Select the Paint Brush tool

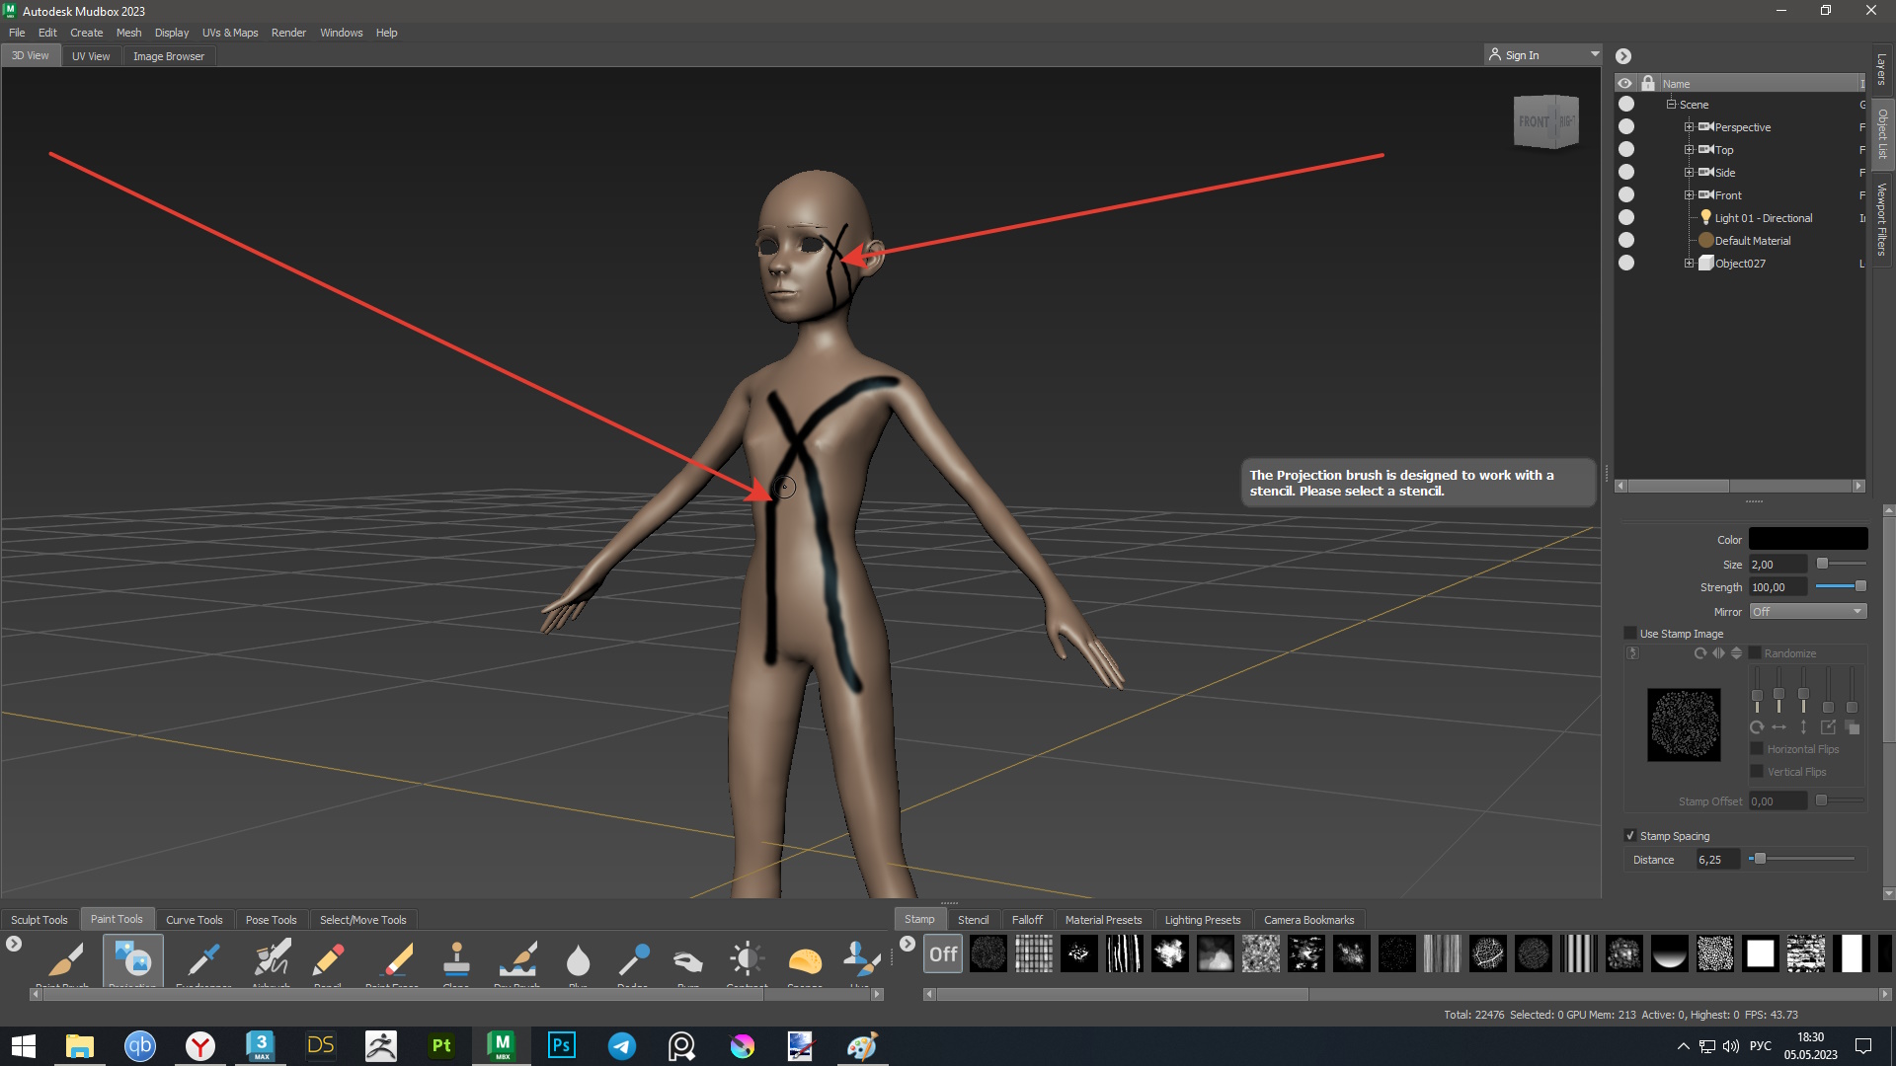click(x=65, y=958)
